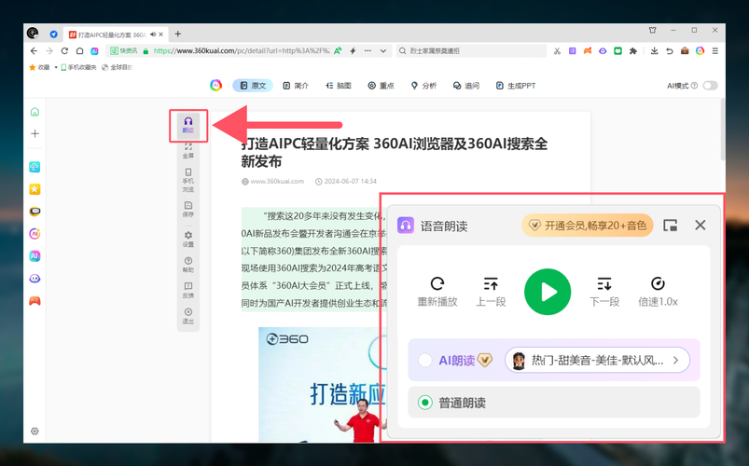Open 设置 gear in the reader toolbar
Screen dimensions: 749x466
[188, 240]
